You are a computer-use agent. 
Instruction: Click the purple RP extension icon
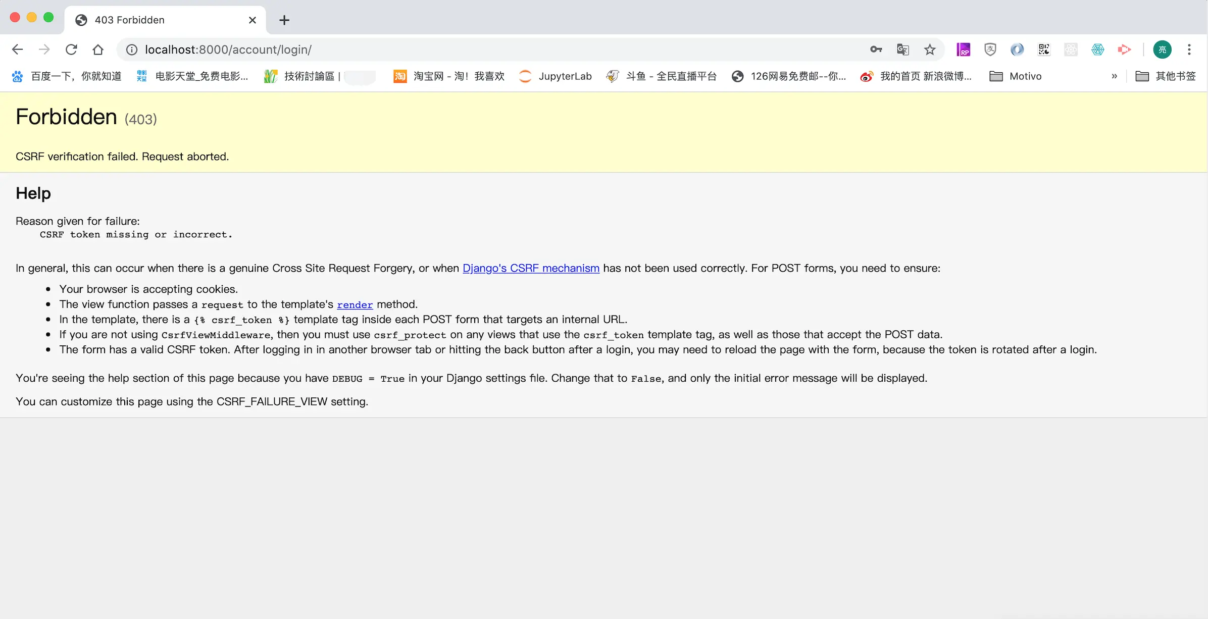pos(963,49)
